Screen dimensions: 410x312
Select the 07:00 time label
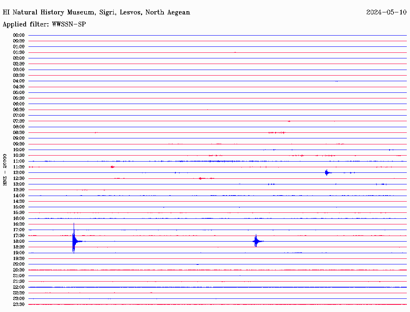pos(19,116)
